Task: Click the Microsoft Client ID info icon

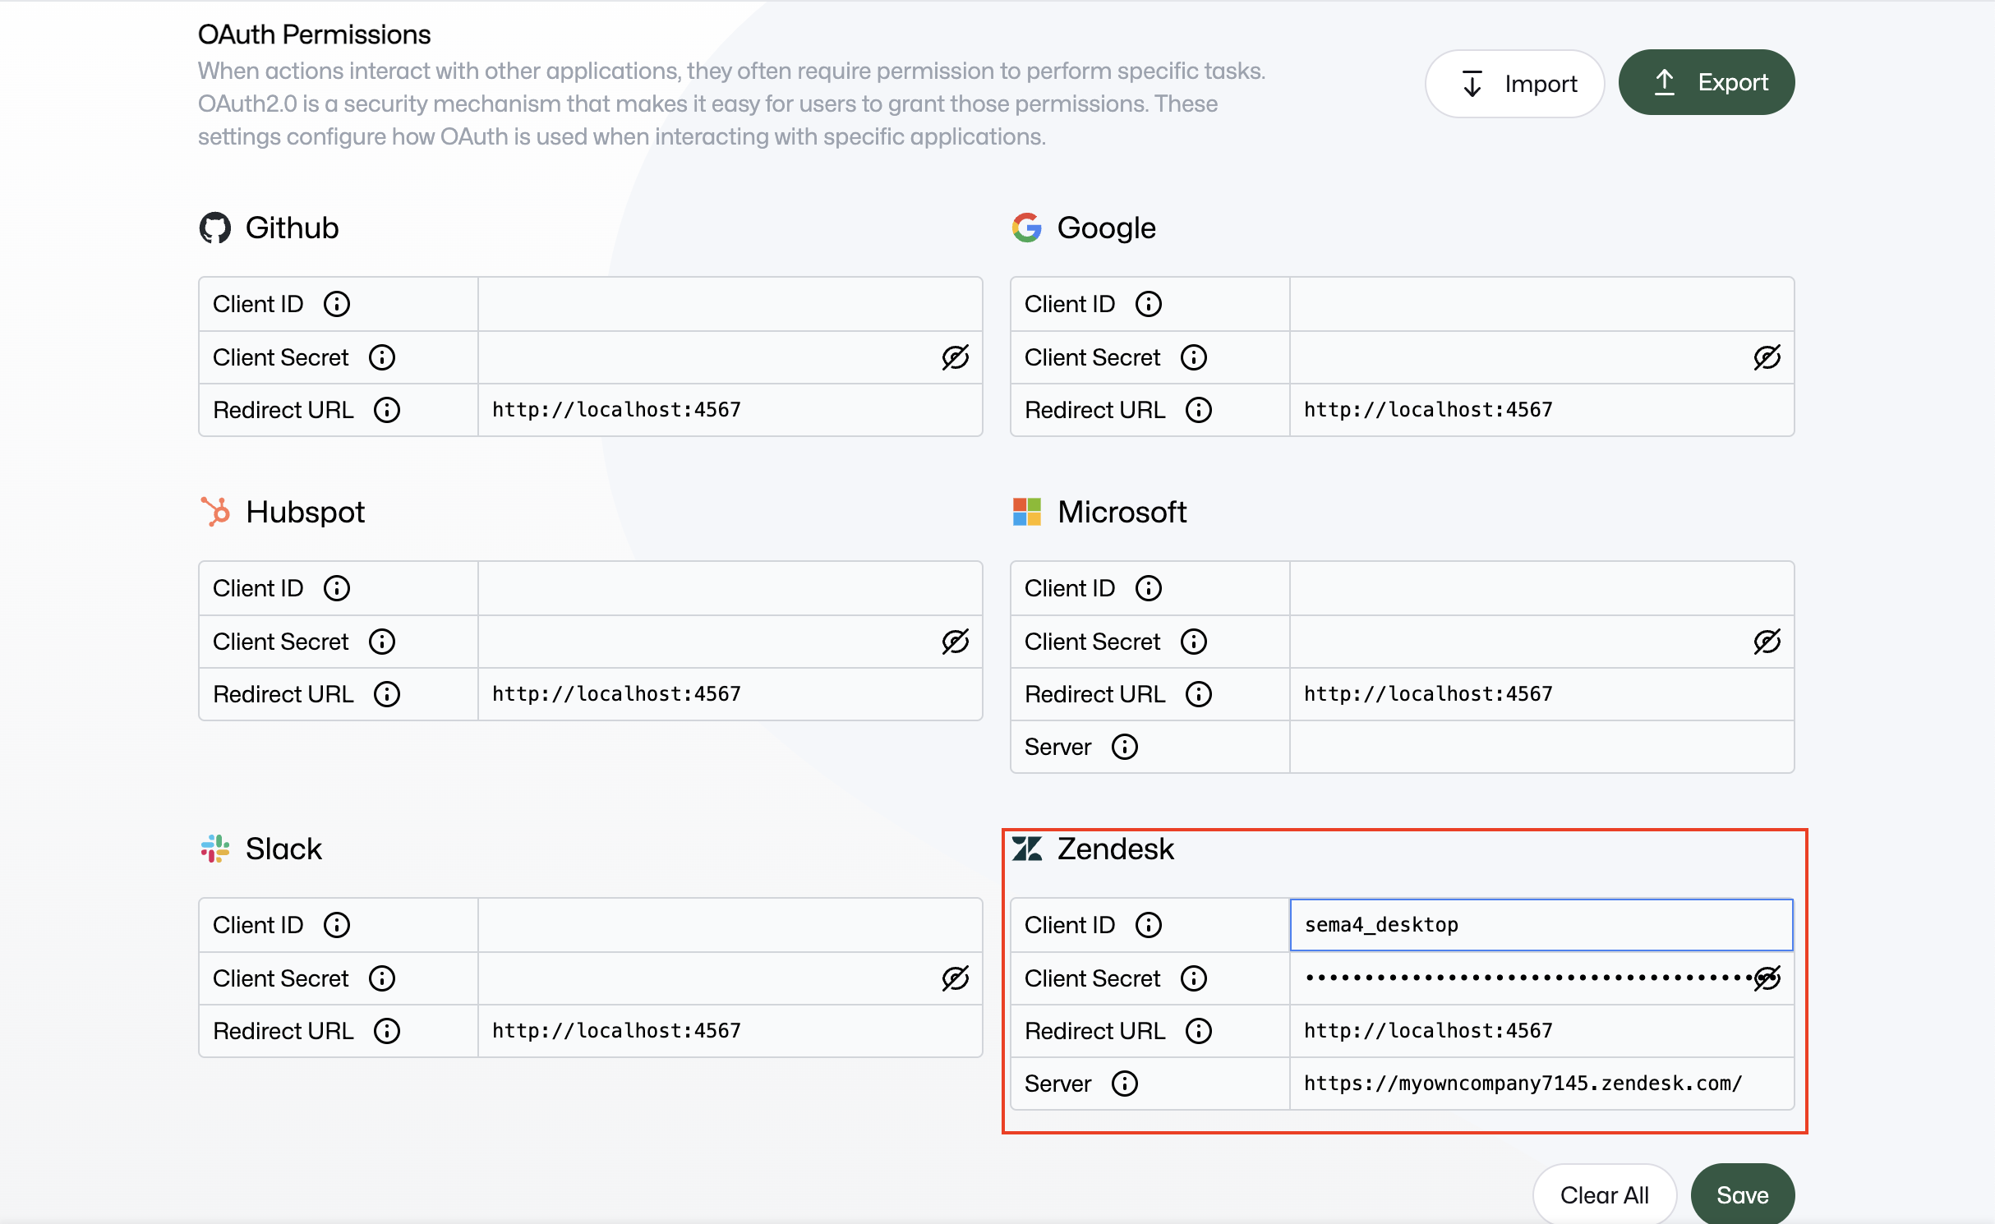Action: pos(1149,588)
